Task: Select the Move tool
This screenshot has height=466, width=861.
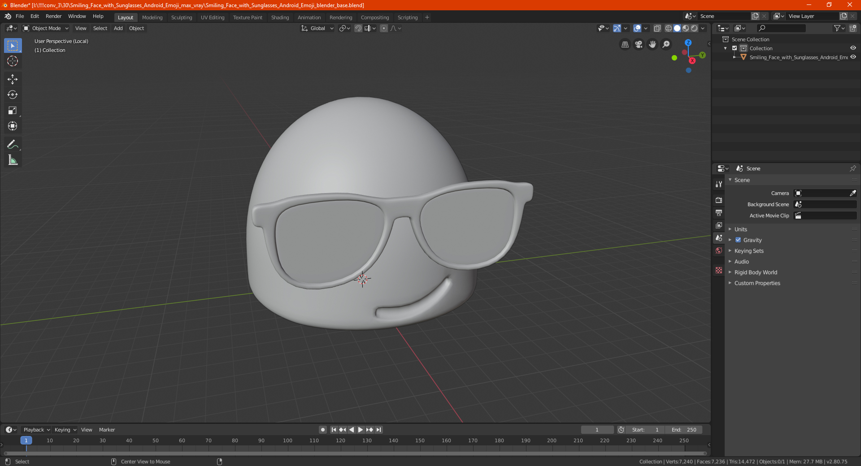Action: pos(13,79)
